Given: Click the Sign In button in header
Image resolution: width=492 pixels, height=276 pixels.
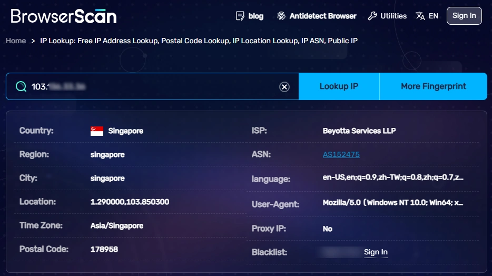Looking at the screenshot, I should (x=464, y=16).
